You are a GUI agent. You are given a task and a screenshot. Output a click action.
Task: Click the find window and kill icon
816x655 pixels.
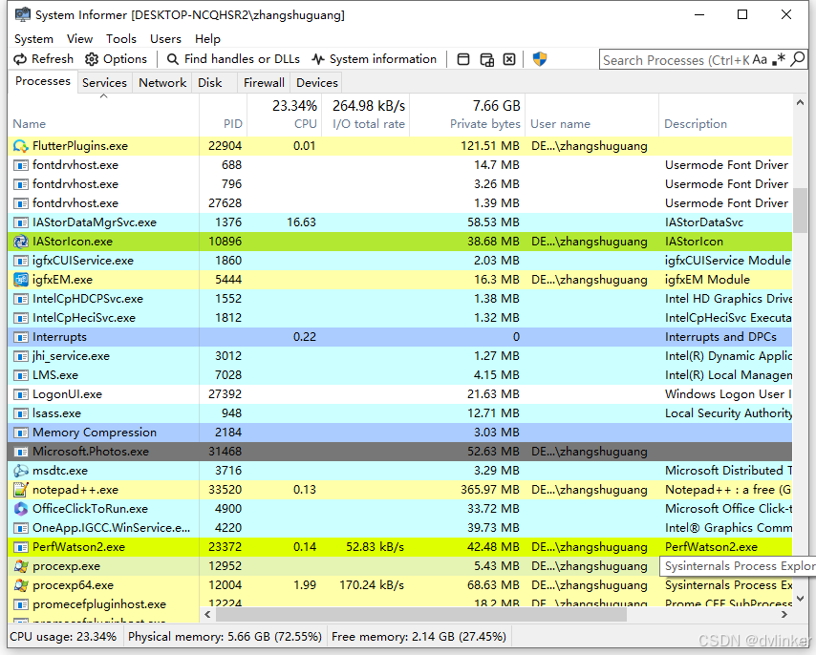pos(509,60)
